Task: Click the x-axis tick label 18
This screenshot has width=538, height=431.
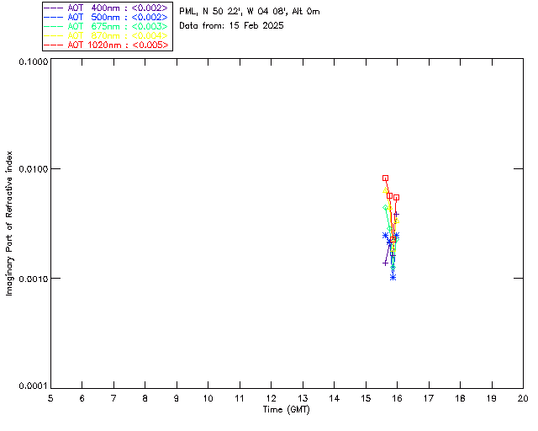Action: point(460,398)
